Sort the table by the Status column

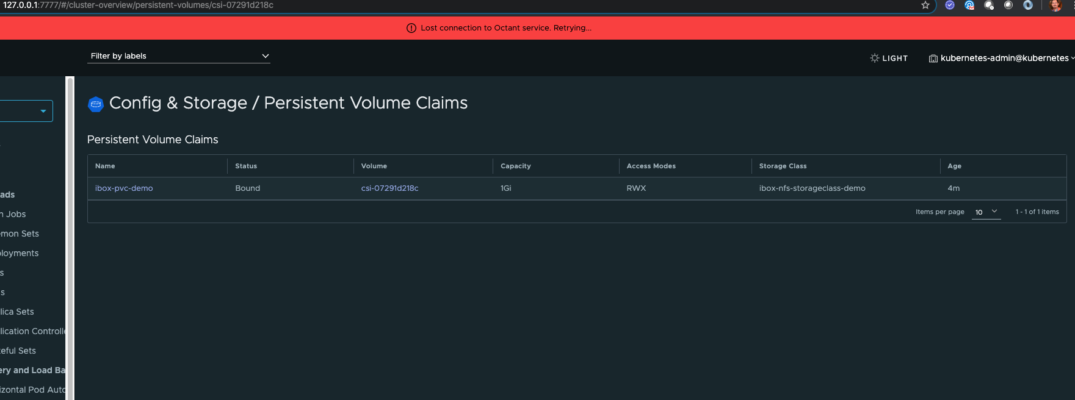[246, 166]
